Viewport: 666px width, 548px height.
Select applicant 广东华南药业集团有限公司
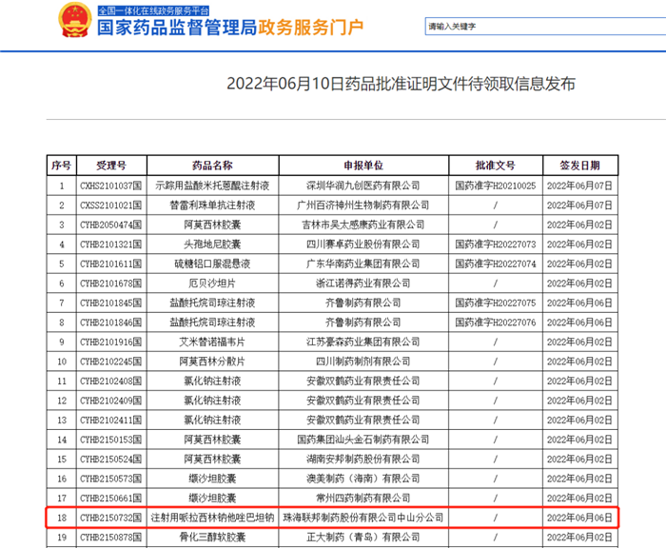(x=363, y=264)
